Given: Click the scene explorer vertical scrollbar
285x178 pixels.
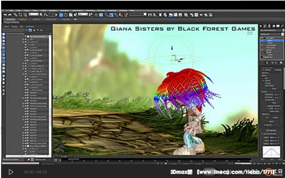Looking at the screenshot, I should [50, 95].
